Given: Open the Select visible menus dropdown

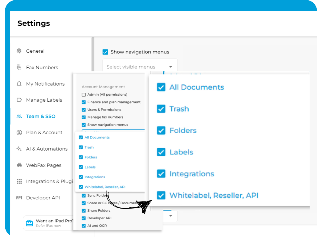Looking at the screenshot, I should (140, 67).
